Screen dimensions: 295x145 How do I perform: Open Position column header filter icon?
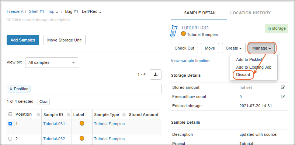pos(38,115)
